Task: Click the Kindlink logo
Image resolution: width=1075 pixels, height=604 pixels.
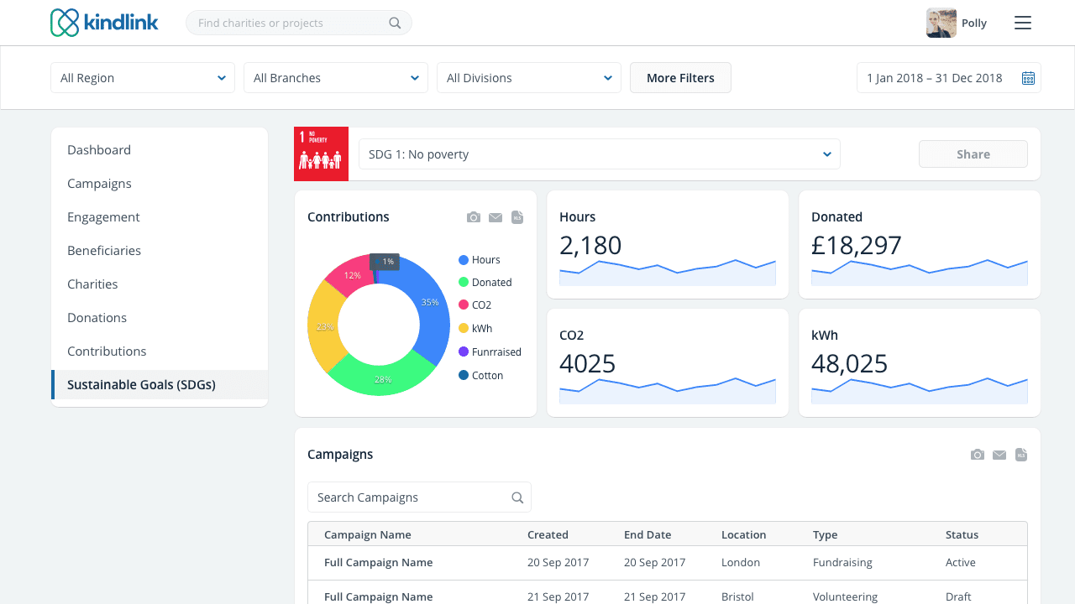Action: click(104, 23)
